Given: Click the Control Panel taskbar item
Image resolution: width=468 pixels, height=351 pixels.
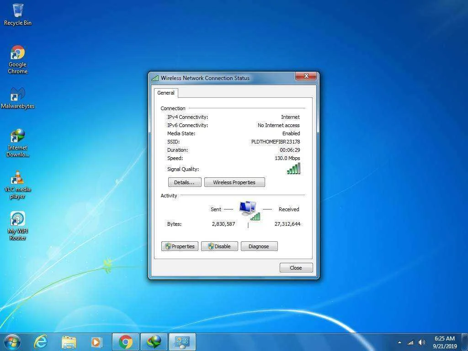Looking at the screenshot, I should pos(182,342).
